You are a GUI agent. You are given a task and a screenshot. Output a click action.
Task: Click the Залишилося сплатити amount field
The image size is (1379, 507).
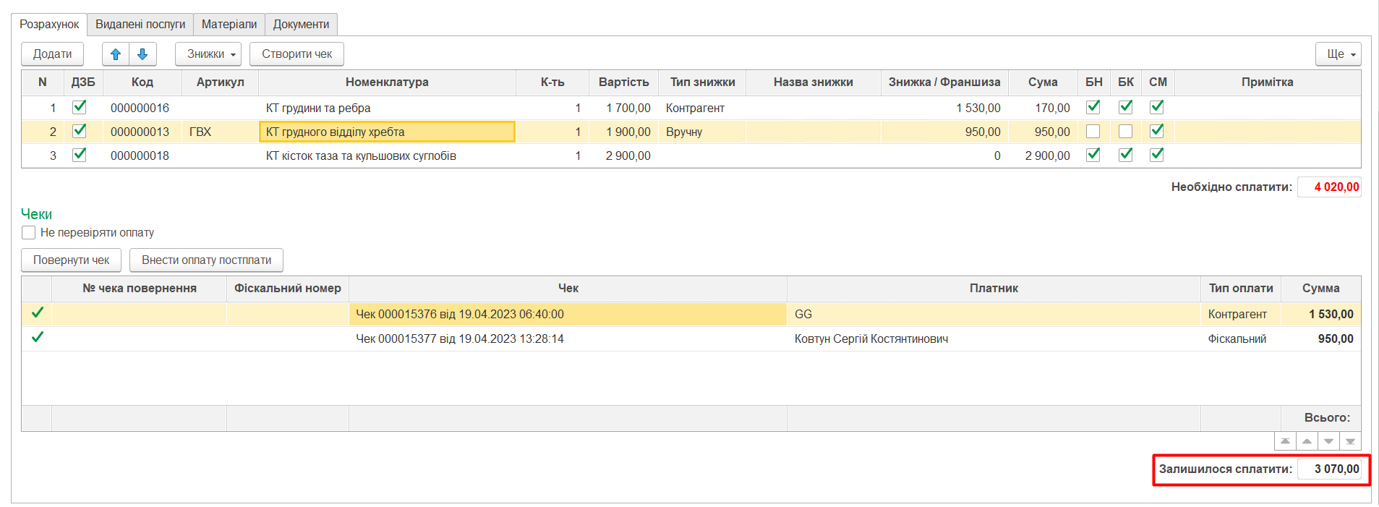[1329, 469]
